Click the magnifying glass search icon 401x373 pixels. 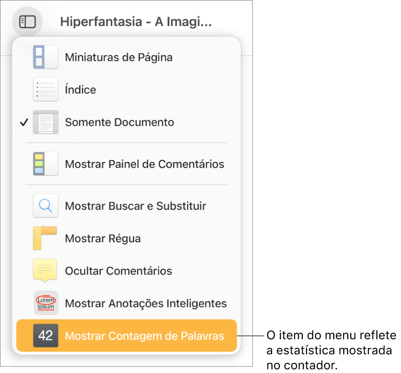(x=46, y=205)
